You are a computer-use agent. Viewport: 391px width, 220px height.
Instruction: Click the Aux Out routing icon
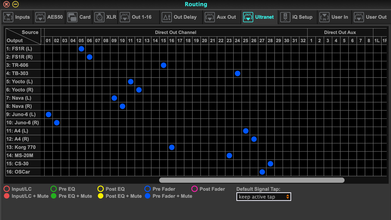210,17
